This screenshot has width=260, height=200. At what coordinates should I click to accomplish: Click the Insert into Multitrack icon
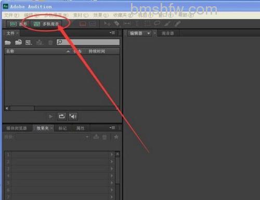(x=40, y=42)
